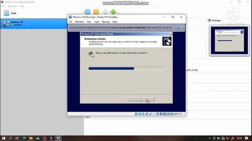The image size is (252, 141).
Task: Click the USB devices status icon
Action: (150, 114)
